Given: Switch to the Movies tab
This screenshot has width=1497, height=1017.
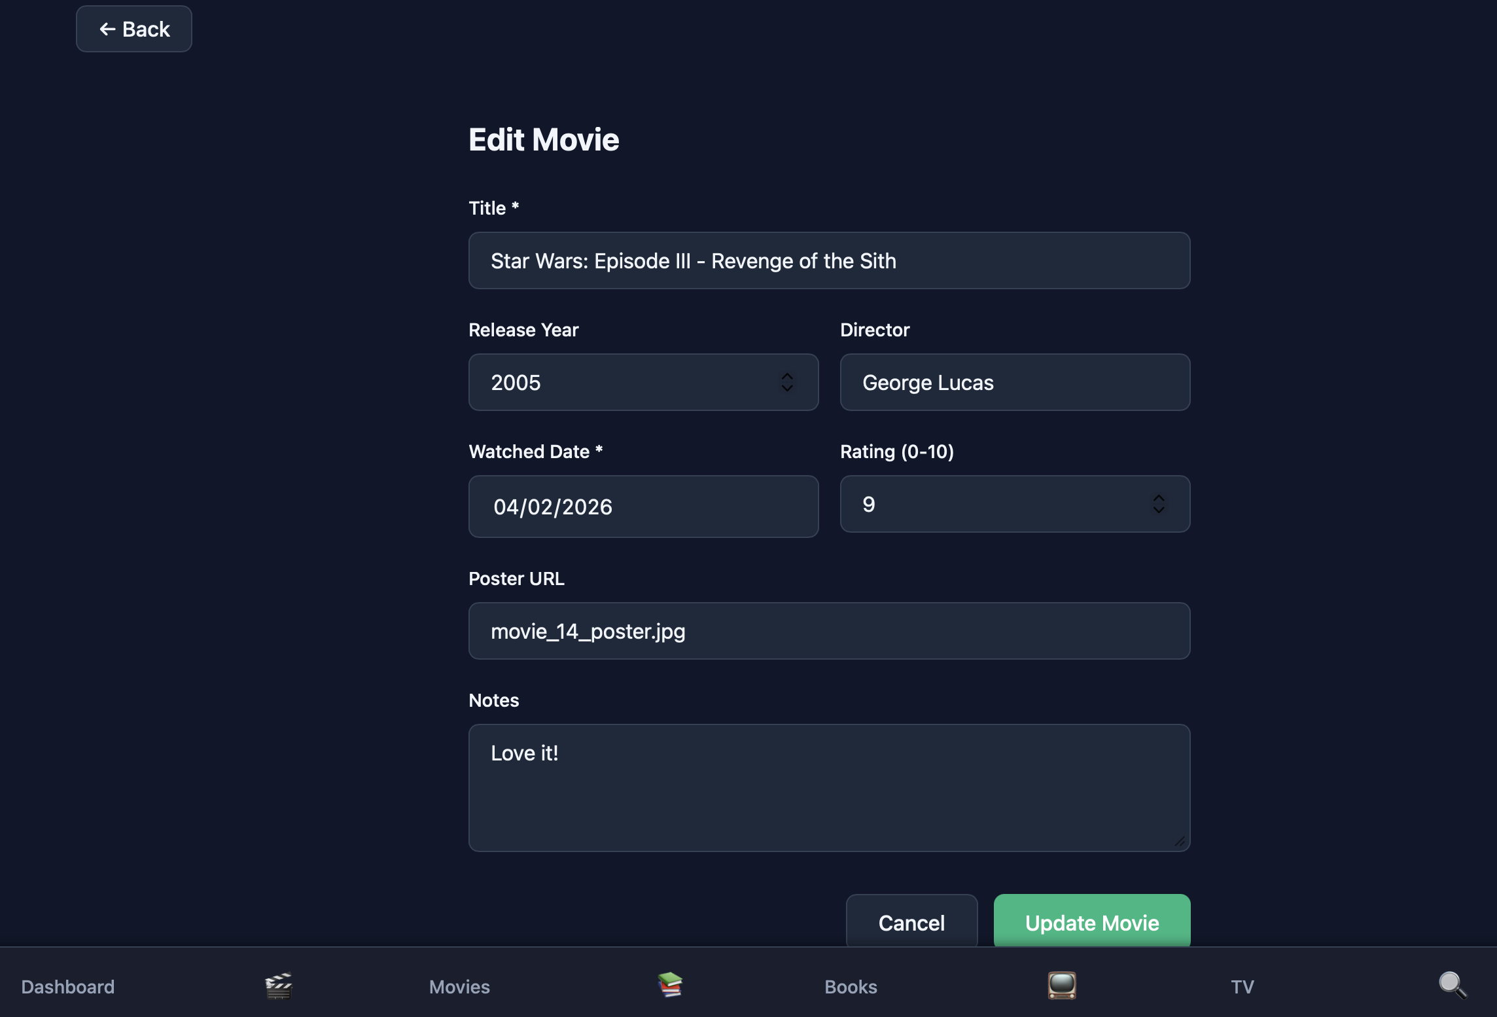Looking at the screenshot, I should tap(459, 987).
